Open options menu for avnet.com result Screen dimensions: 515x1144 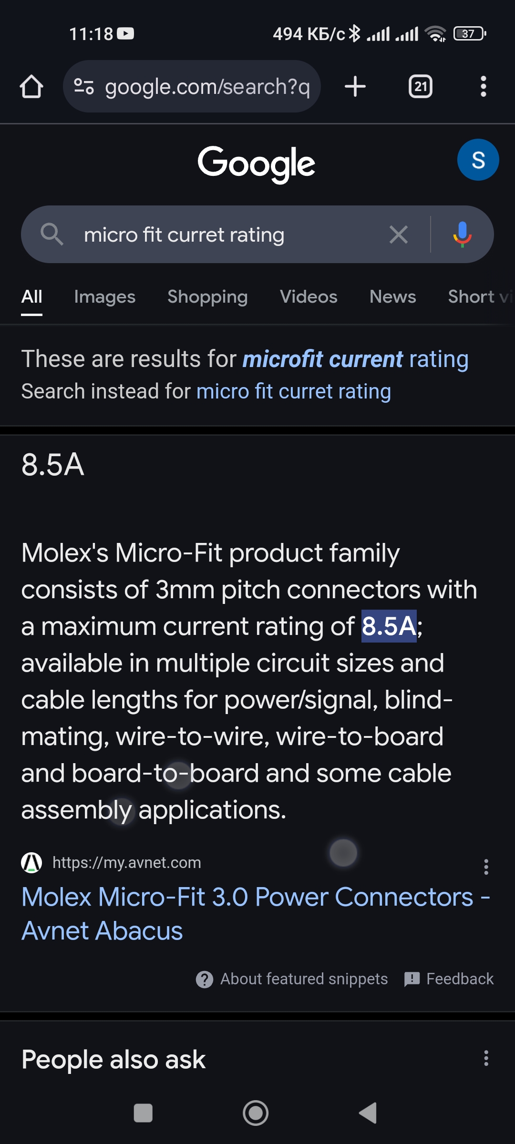[x=486, y=867]
